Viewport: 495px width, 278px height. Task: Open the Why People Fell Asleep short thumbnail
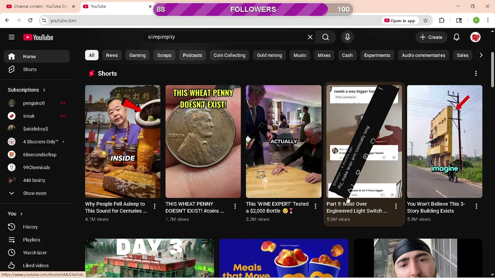(x=123, y=142)
